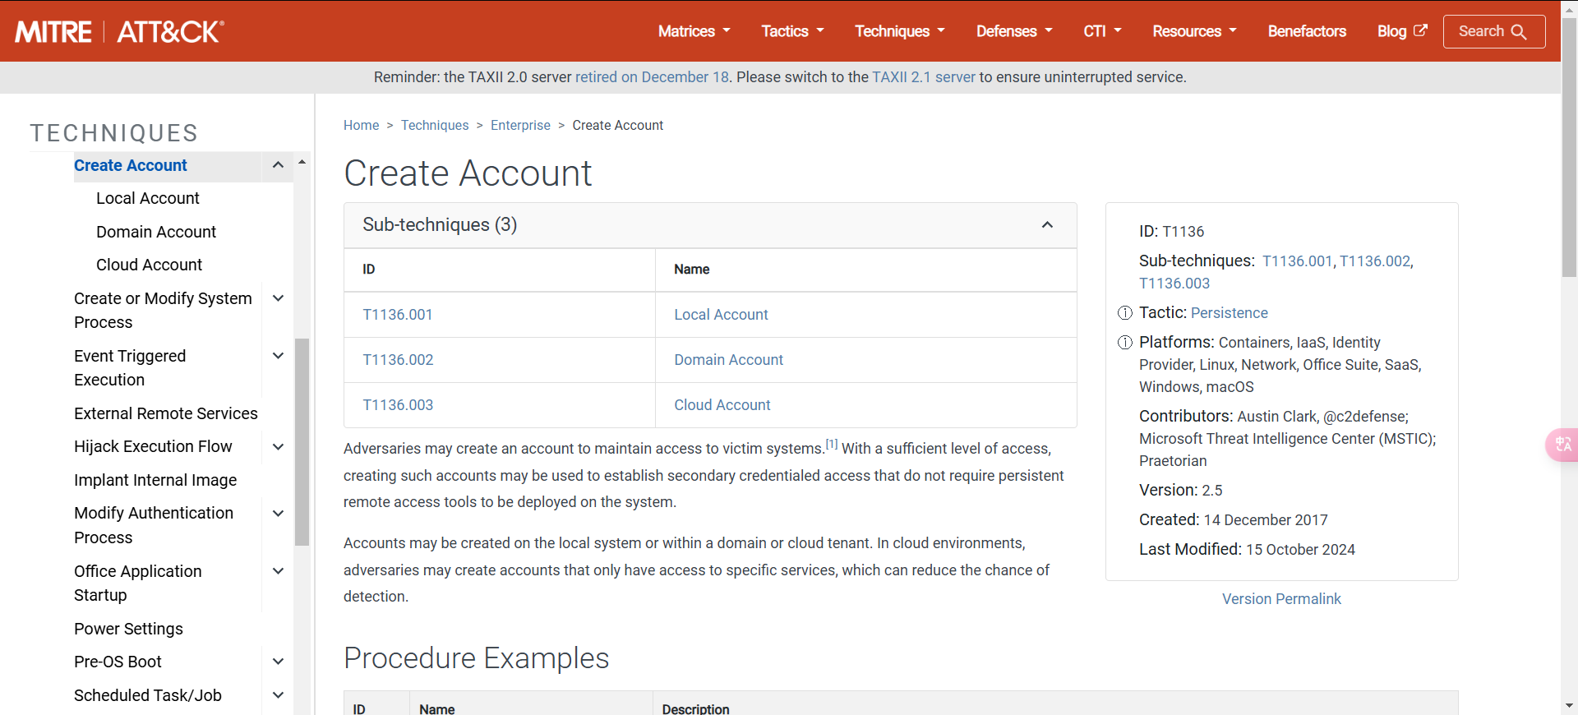Collapse Create Account in the sidebar

tap(278, 165)
